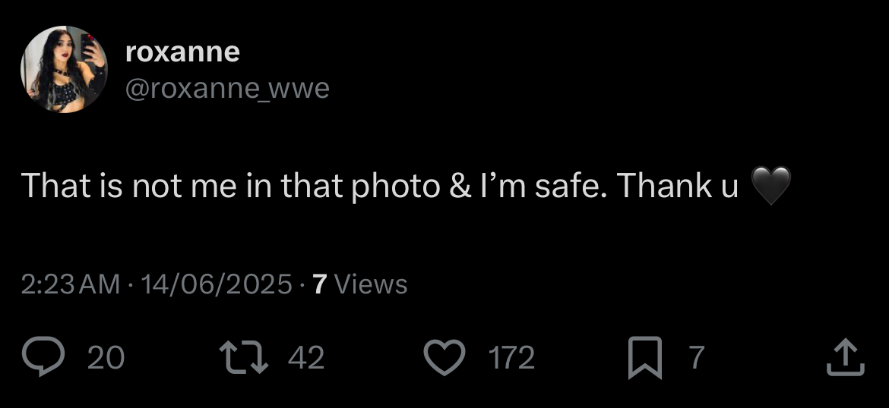Open the 7 Views analytics label
The height and width of the screenshot is (408, 889).
pyautogui.click(x=360, y=284)
